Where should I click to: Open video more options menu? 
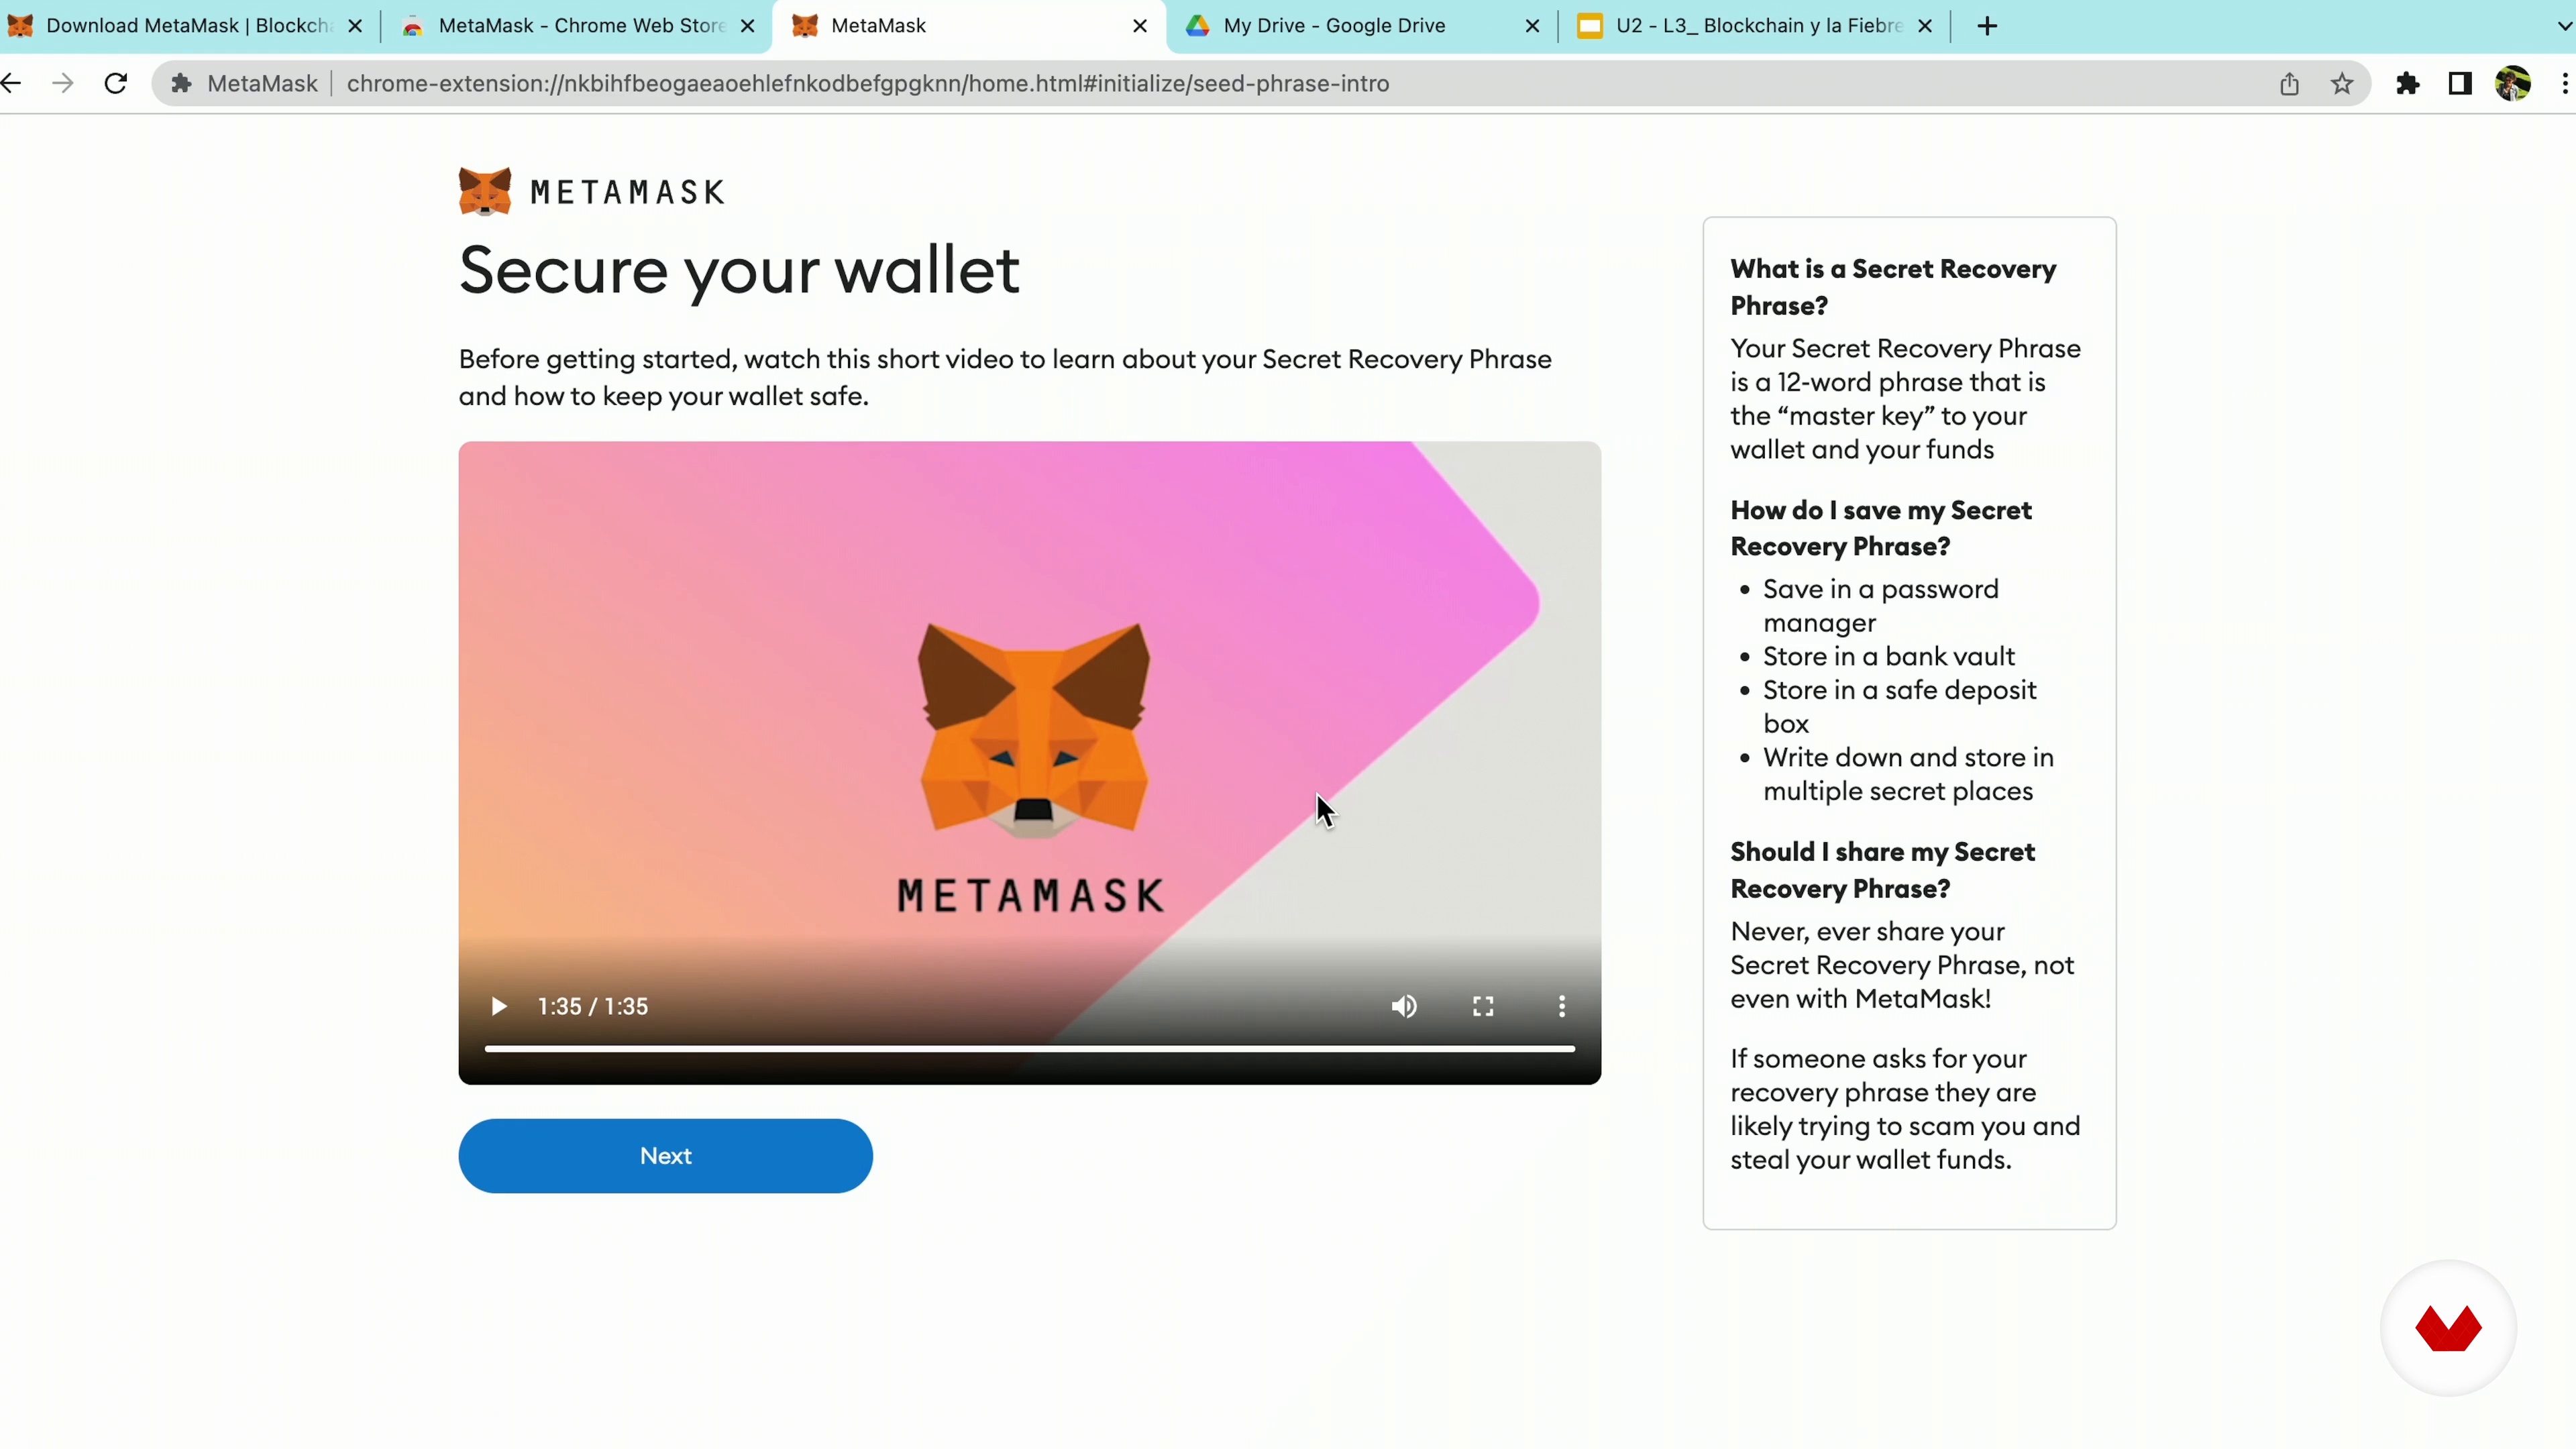point(1562,1006)
